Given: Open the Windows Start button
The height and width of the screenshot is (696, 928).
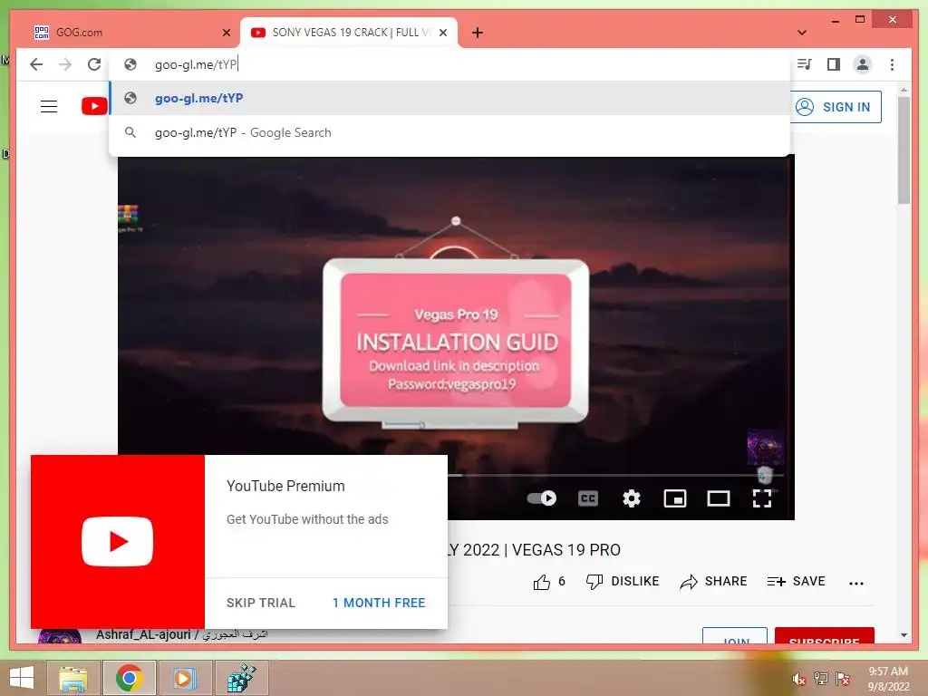Looking at the screenshot, I should (22, 678).
